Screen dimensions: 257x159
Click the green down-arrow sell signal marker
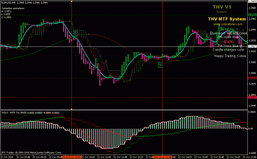click(x=75, y=33)
